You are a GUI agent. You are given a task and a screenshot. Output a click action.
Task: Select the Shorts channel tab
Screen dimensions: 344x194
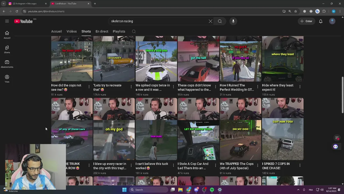coord(86,32)
